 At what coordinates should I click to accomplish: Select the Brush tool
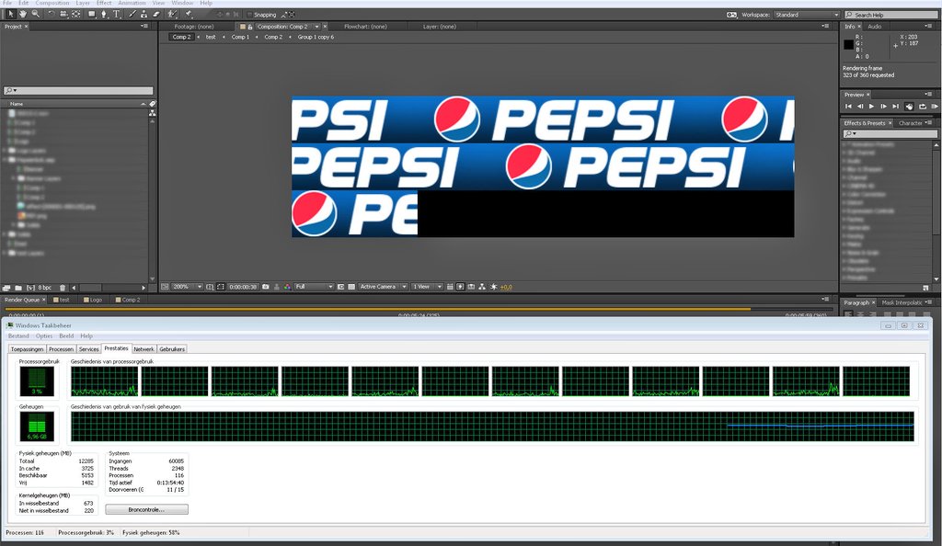132,14
